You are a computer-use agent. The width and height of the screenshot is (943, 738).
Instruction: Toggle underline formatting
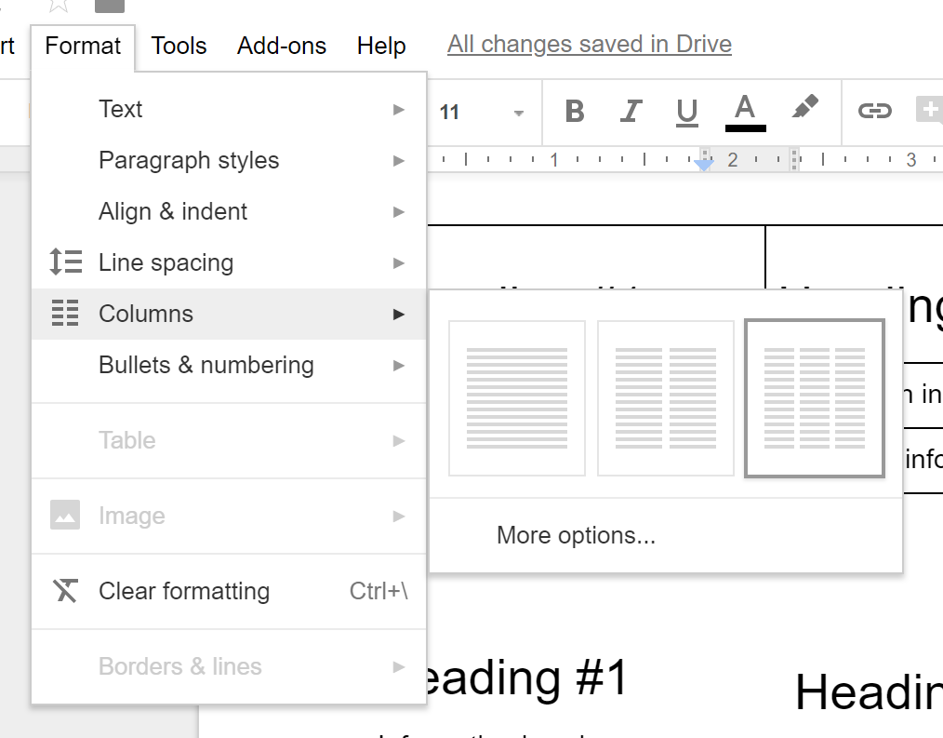click(685, 111)
